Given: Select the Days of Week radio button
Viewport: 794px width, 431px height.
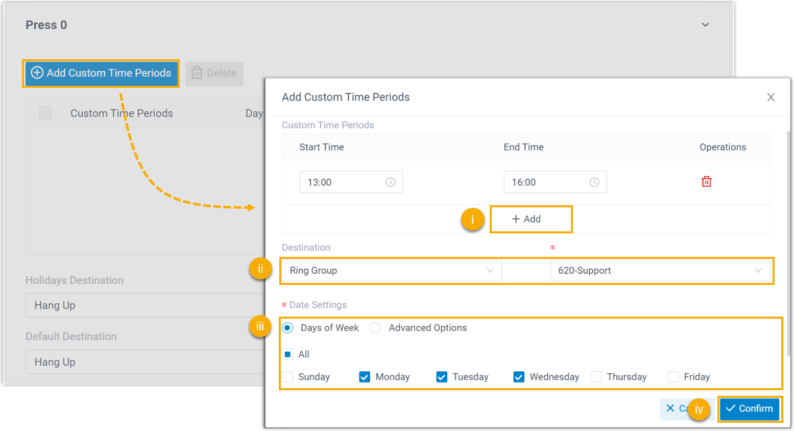Looking at the screenshot, I should [x=288, y=328].
